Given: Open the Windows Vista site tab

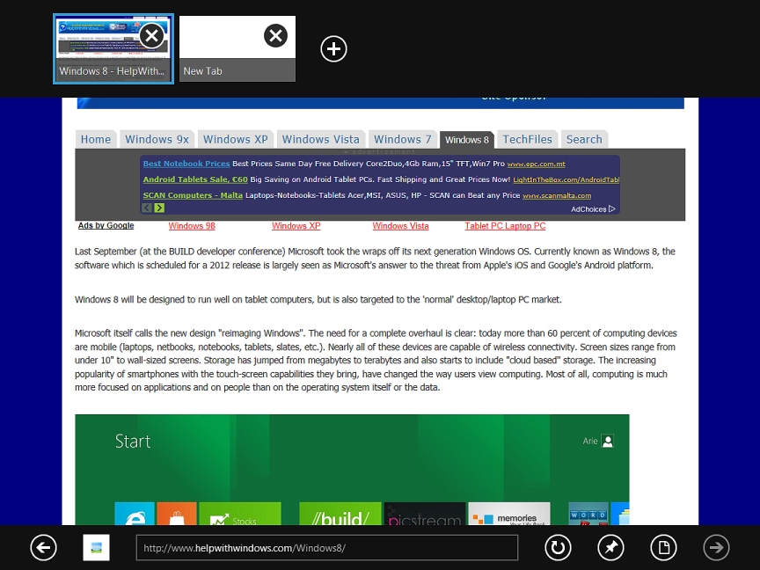Looking at the screenshot, I should (321, 139).
